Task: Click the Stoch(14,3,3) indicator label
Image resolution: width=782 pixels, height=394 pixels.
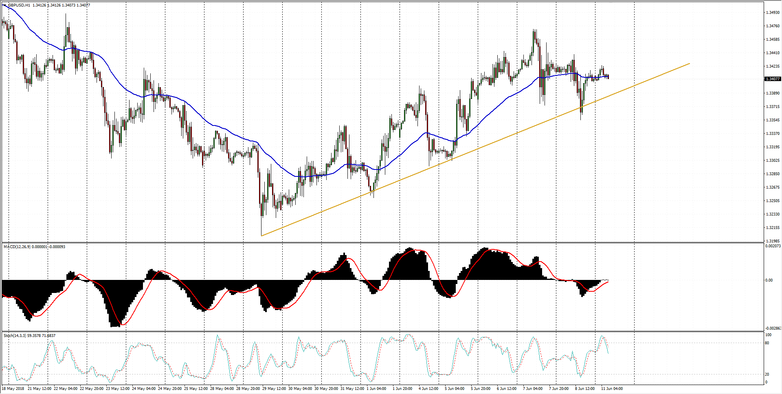Action: (15, 336)
